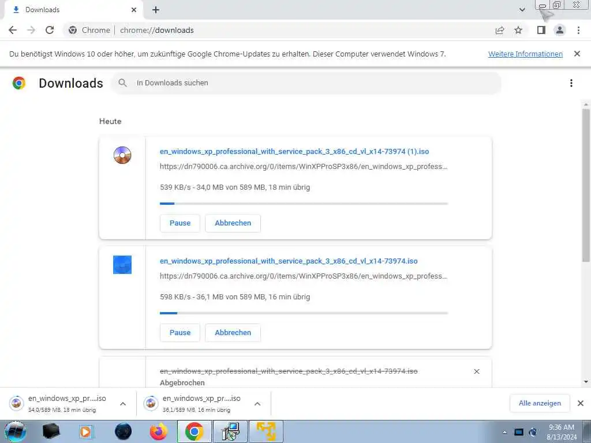Bookmark this tab with the star icon

(518, 30)
